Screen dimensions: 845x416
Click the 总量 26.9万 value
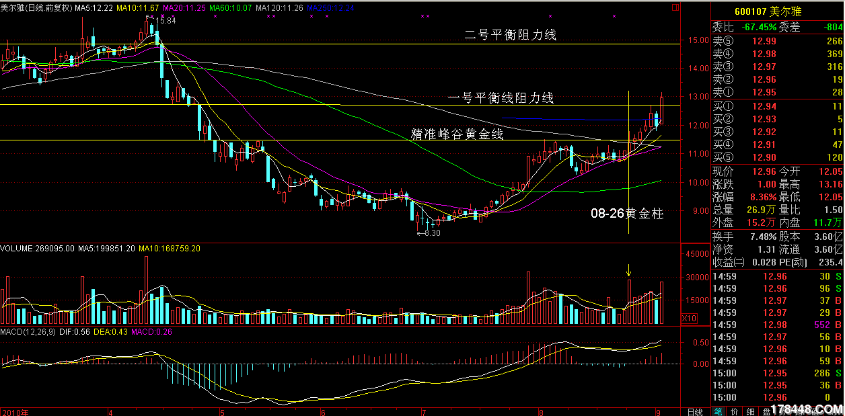pos(761,210)
